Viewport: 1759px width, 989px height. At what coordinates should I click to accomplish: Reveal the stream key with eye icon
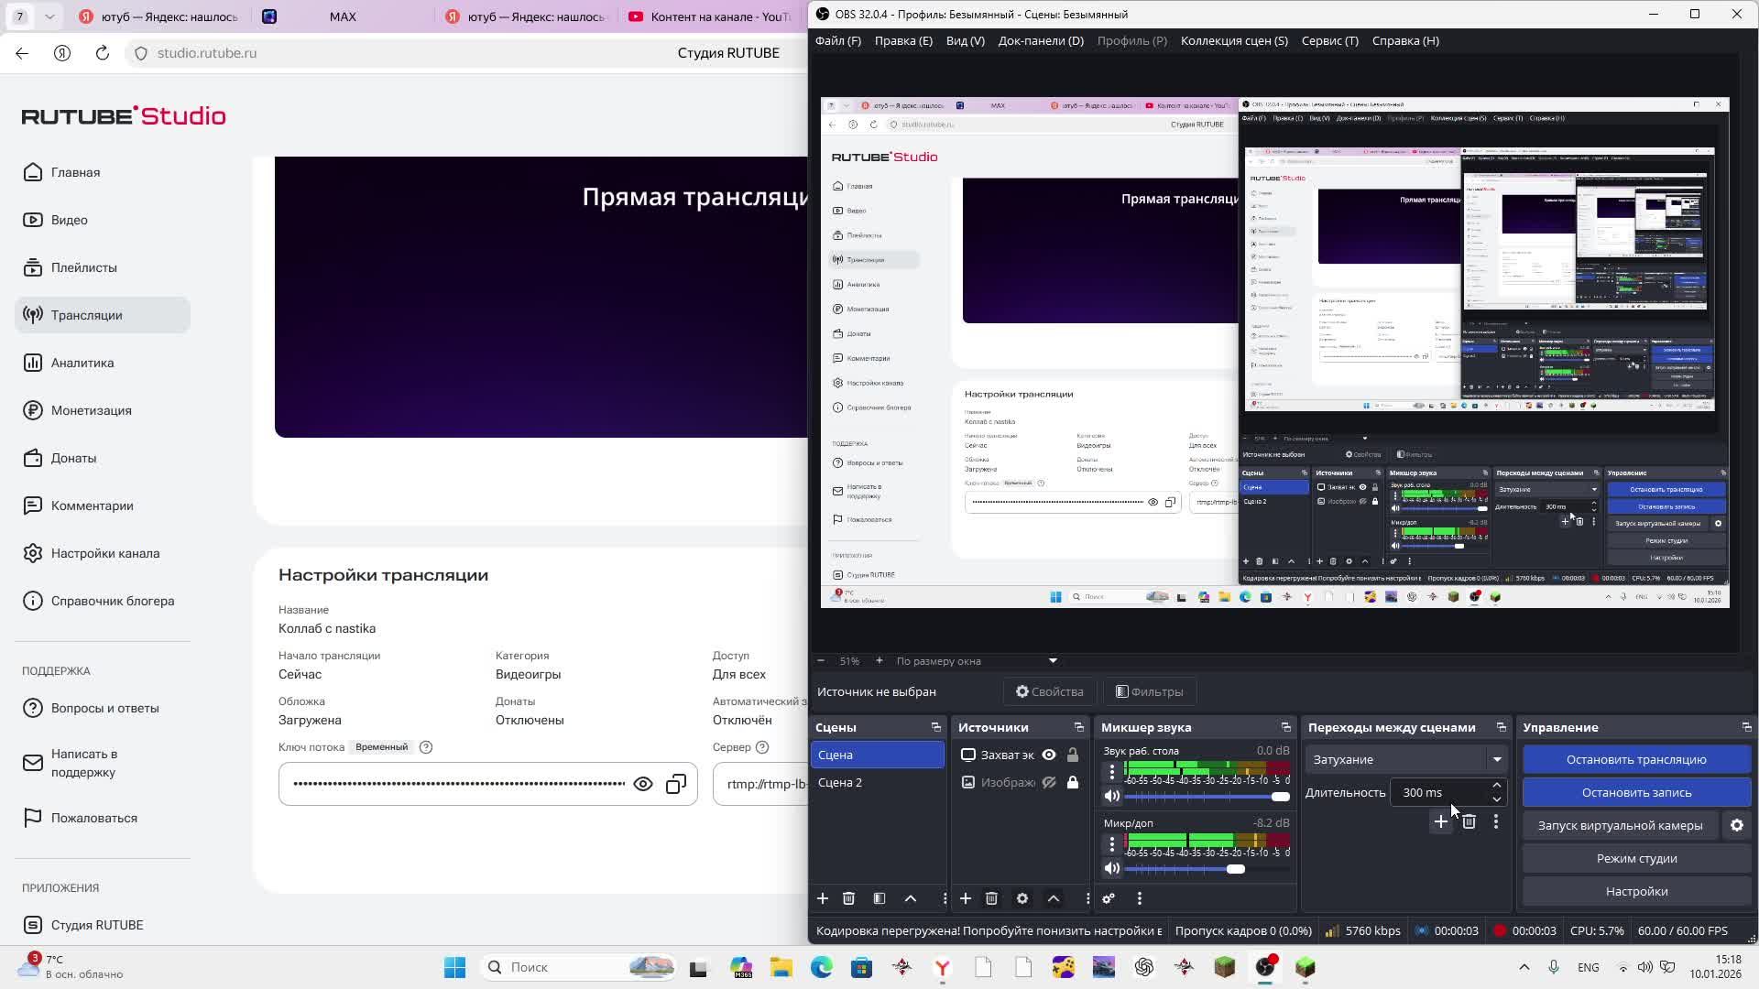[x=643, y=784]
